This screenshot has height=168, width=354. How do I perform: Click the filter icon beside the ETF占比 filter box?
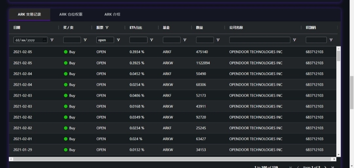(x=151, y=40)
